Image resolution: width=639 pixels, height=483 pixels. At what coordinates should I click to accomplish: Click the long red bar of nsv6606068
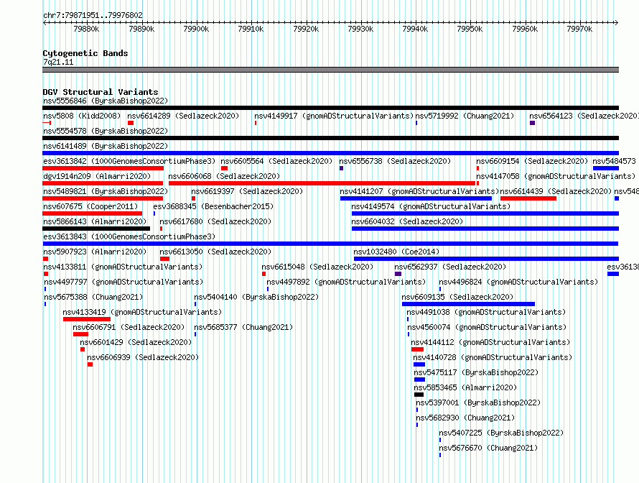[x=322, y=183]
